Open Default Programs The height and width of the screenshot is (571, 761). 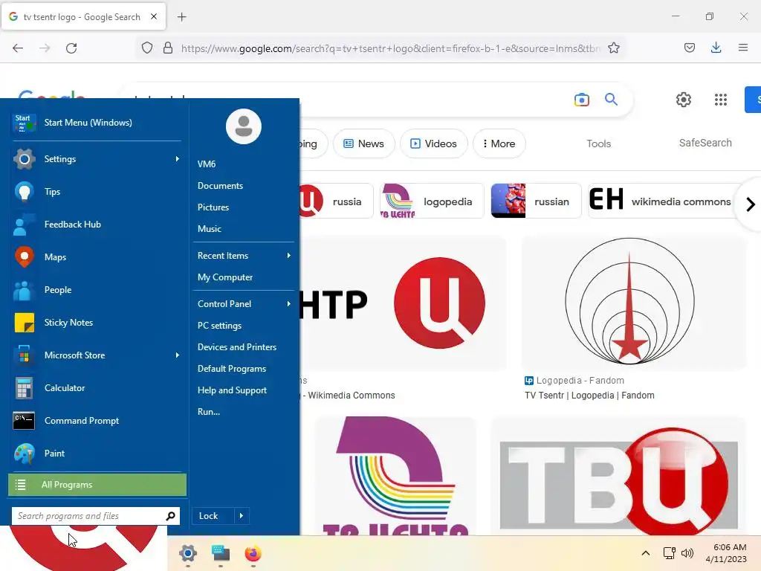click(x=232, y=369)
